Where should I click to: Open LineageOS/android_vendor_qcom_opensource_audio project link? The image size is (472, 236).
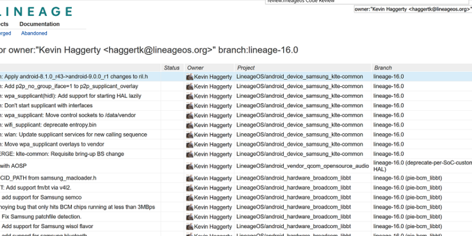click(x=303, y=166)
